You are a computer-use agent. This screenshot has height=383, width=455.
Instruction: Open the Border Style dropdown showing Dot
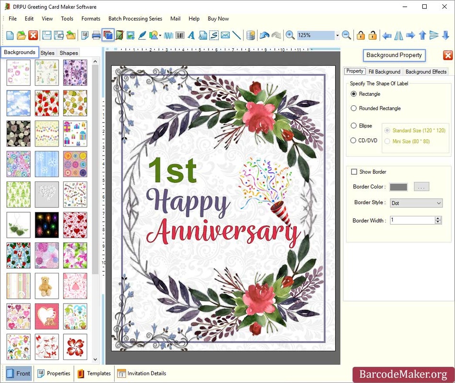click(416, 203)
